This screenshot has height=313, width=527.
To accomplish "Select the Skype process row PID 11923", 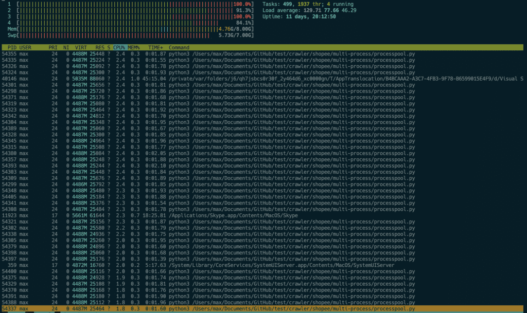I will pos(262,215).
